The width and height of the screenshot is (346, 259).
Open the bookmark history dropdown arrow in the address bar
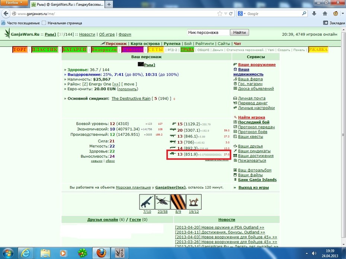coord(225,14)
